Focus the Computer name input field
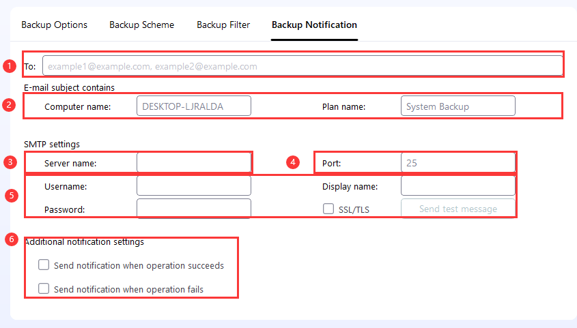This screenshot has height=328, width=577. point(194,106)
